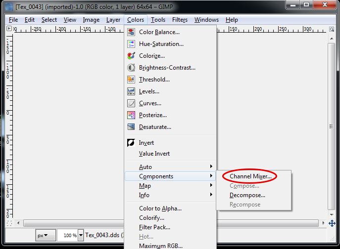Open the zoom percentage dropdown arrow

[81, 235]
